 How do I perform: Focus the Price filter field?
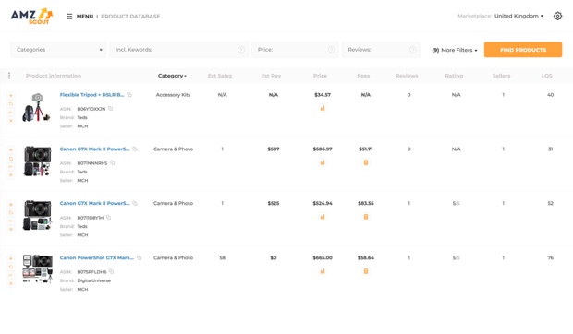click(x=295, y=50)
